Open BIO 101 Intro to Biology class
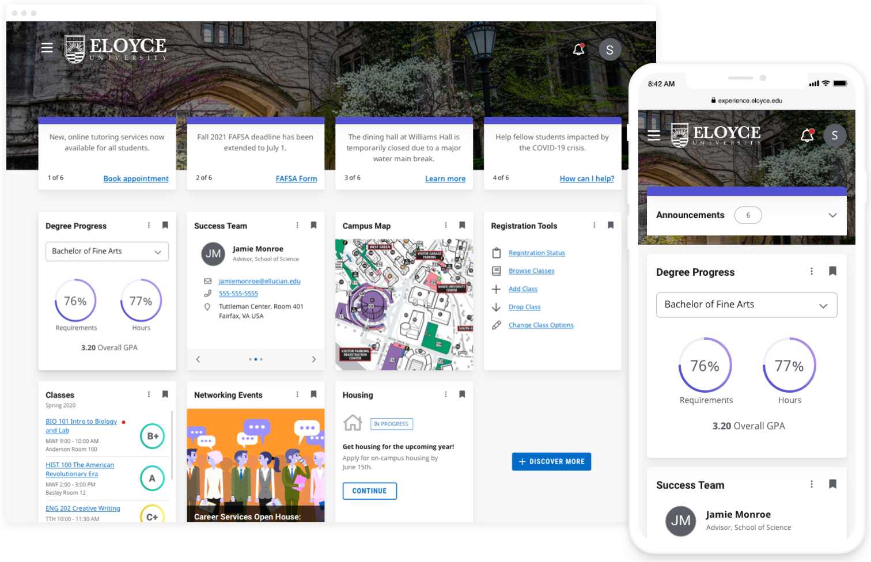This screenshot has width=871, height=562. [81, 426]
